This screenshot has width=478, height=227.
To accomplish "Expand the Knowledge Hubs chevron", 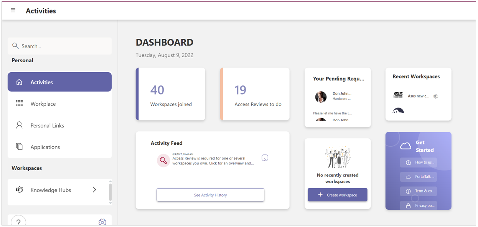I will tap(94, 190).
